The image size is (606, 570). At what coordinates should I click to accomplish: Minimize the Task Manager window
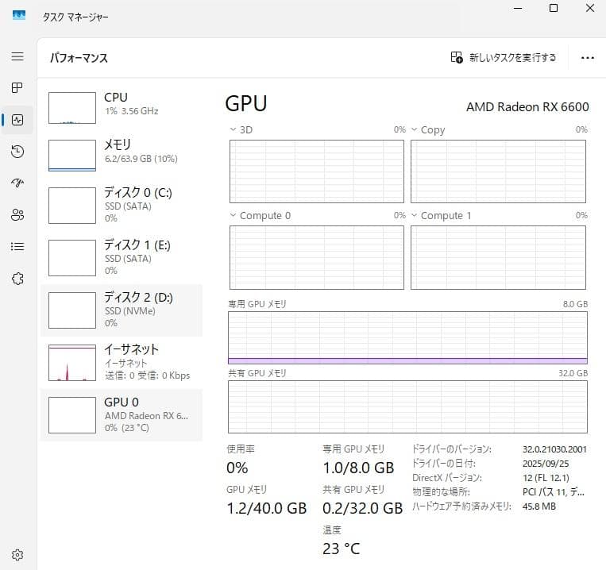click(518, 8)
